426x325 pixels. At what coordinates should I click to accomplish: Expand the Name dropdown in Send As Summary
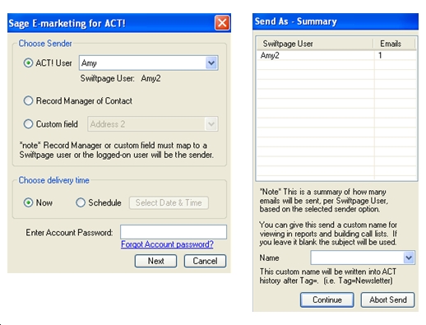(409, 258)
